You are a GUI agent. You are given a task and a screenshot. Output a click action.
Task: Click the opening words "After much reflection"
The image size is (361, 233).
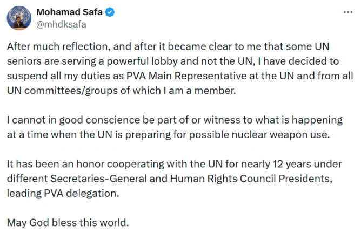pyautogui.click(x=57, y=46)
